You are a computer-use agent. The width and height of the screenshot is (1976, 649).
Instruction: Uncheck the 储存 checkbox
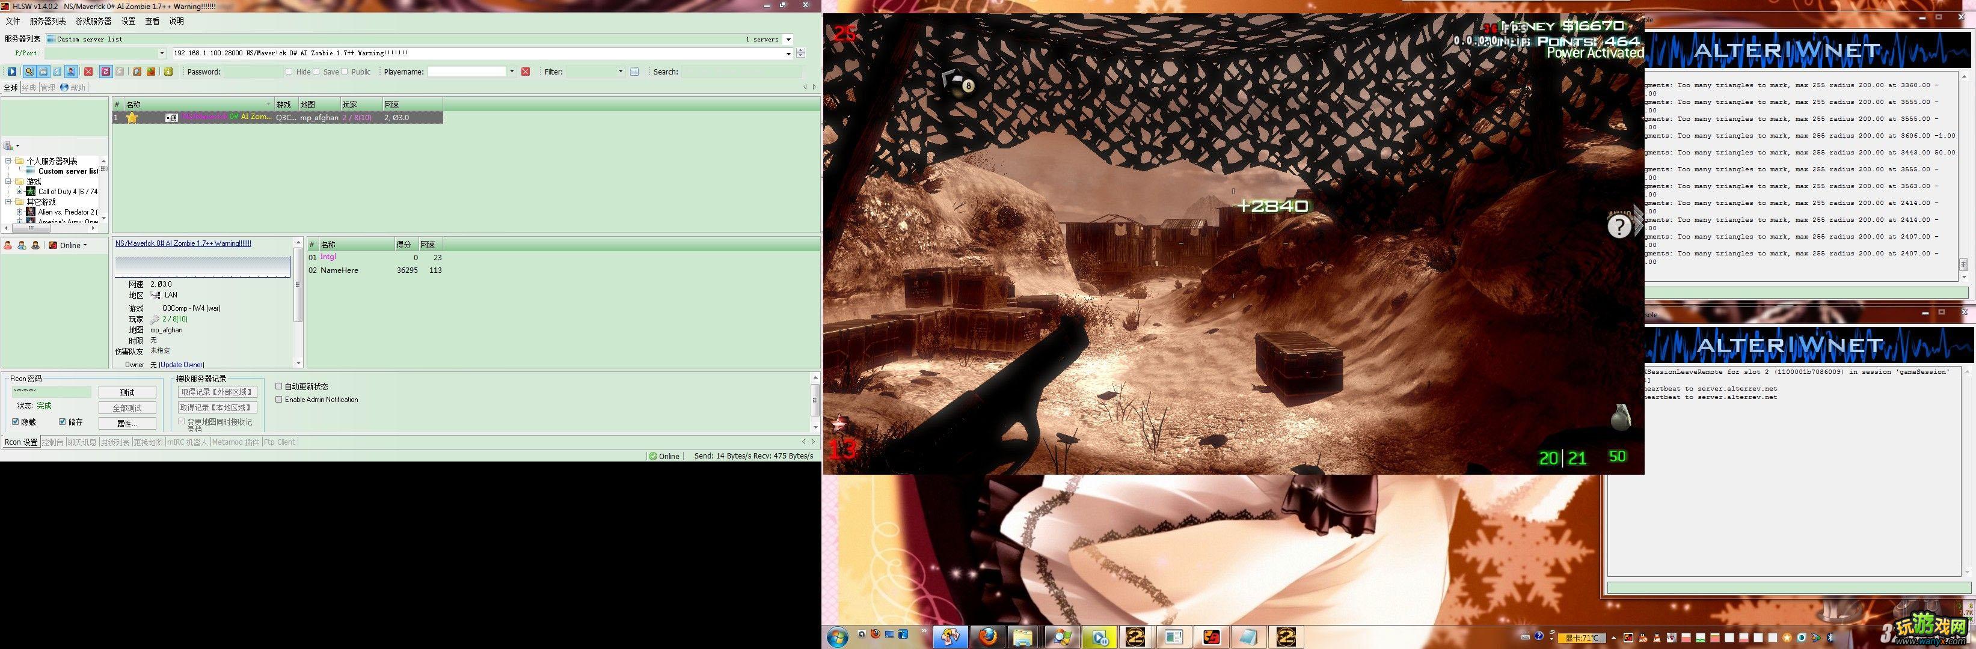pos(62,421)
